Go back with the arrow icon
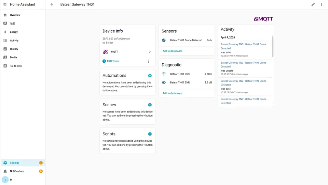 [x=52, y=4]
